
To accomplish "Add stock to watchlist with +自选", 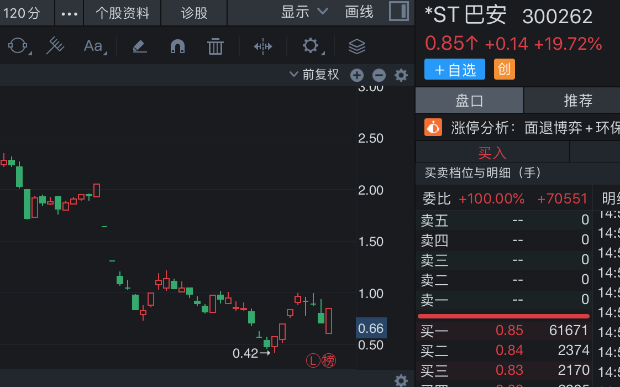I will pyautogui.click(x=455, y=70).
